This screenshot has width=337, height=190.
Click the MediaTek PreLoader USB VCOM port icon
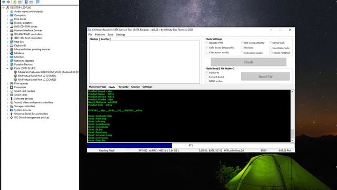click(15, 72)
